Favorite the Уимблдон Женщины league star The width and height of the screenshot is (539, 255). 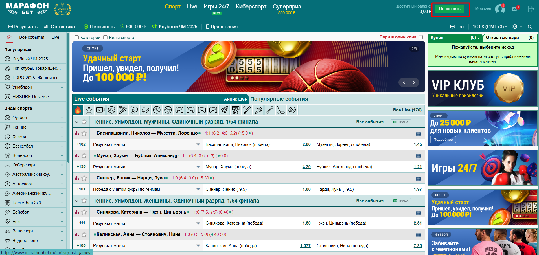[x=84, y=201]
